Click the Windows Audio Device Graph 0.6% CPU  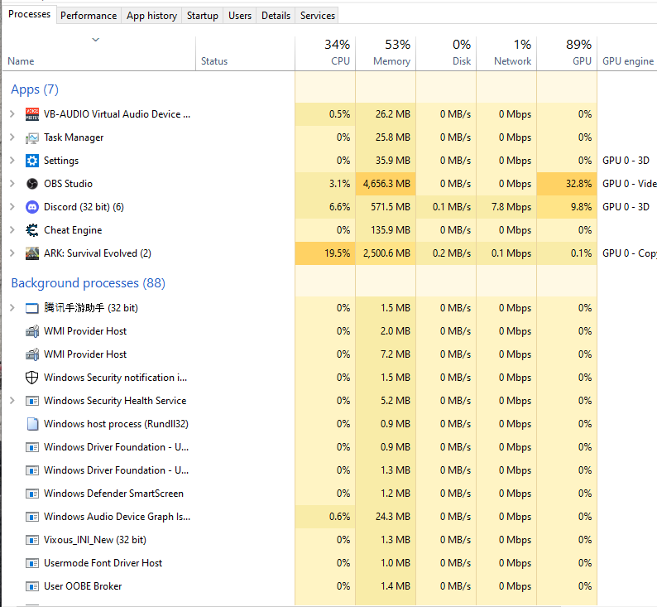[x=325, y=517]
